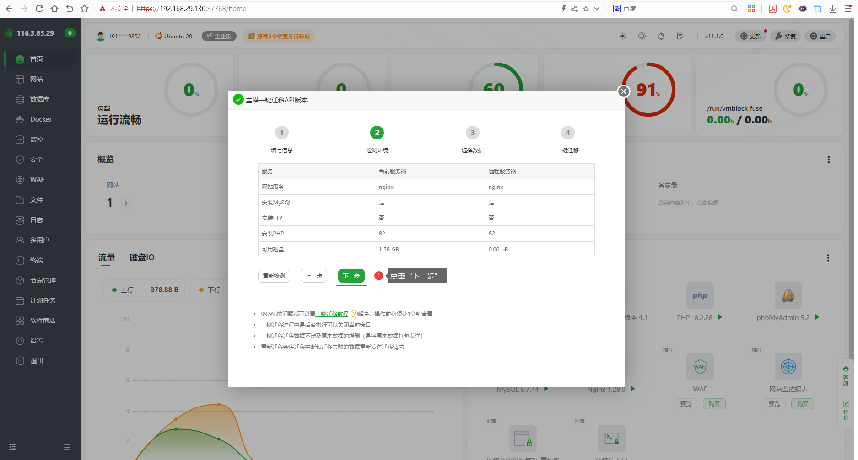Click the 下一步 button in the migration dialog
The width and height of the screenshot is (858, 460).
point(351,276)
